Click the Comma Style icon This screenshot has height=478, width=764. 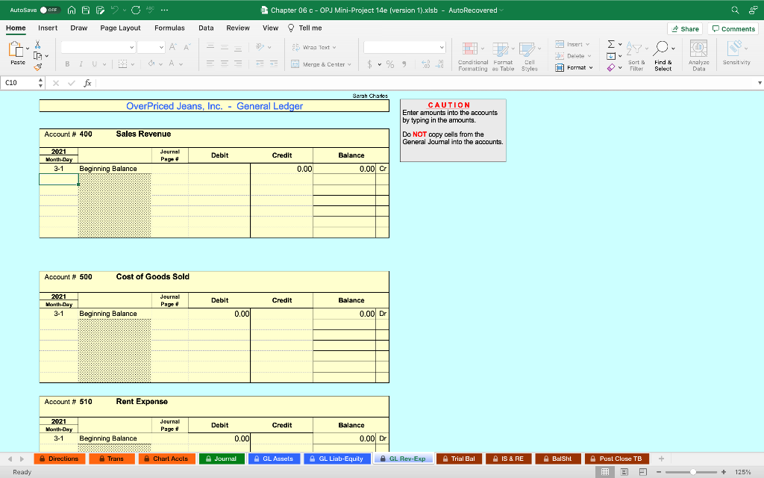(x=404, y=64)
